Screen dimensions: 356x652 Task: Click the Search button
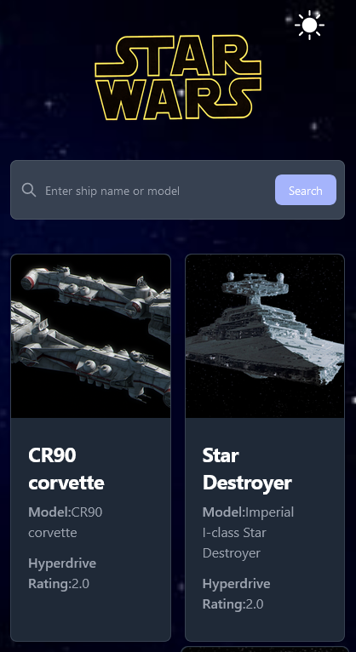click(x=306, y=190)
